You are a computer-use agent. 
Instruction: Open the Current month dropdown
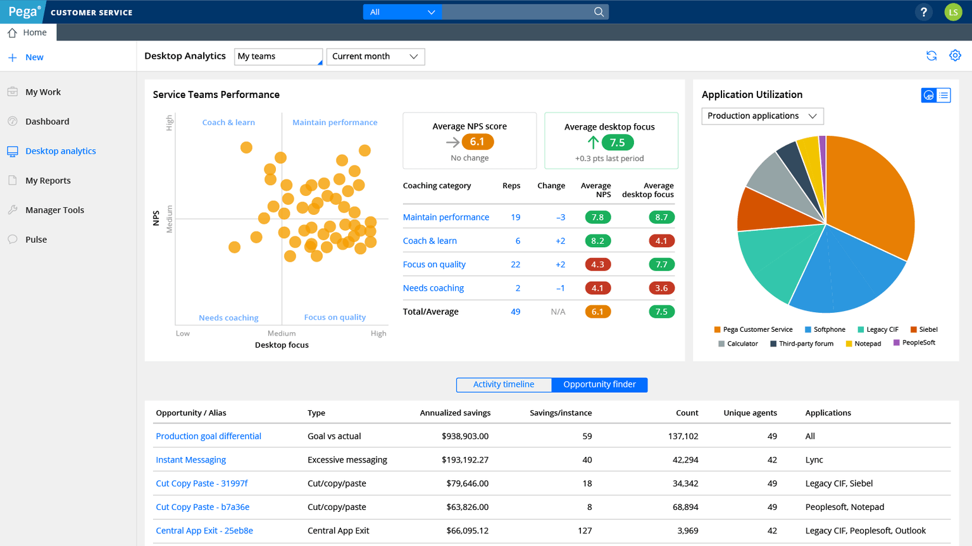coord(375,56)
